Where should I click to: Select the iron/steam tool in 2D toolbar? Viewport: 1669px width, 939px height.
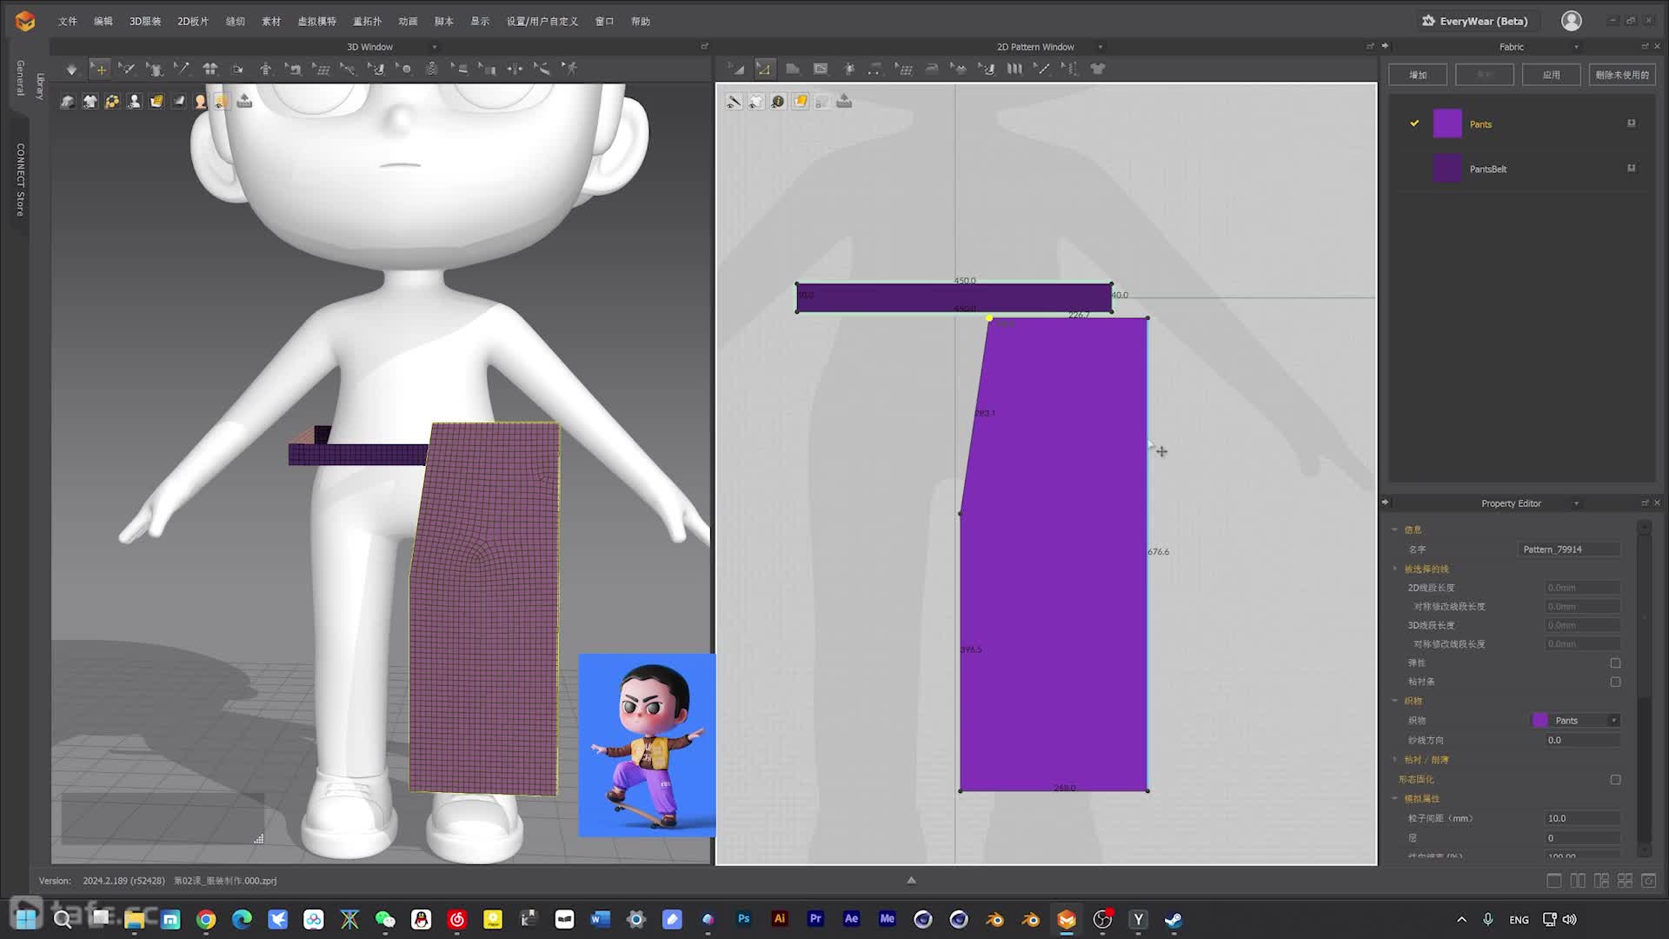(932, 69)
